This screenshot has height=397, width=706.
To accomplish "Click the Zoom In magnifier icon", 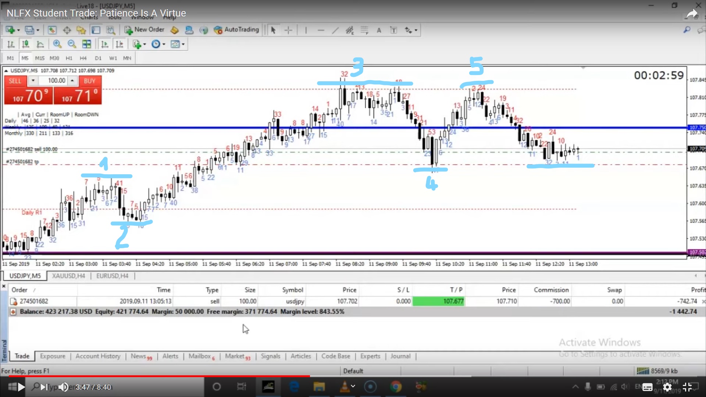I will (57, 44).
